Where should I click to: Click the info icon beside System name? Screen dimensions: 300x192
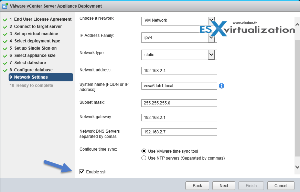click(222, 86)
